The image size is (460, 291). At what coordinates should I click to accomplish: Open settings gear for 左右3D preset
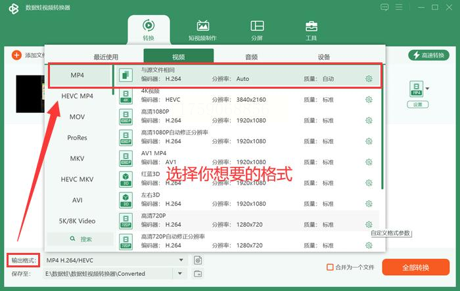369,204
